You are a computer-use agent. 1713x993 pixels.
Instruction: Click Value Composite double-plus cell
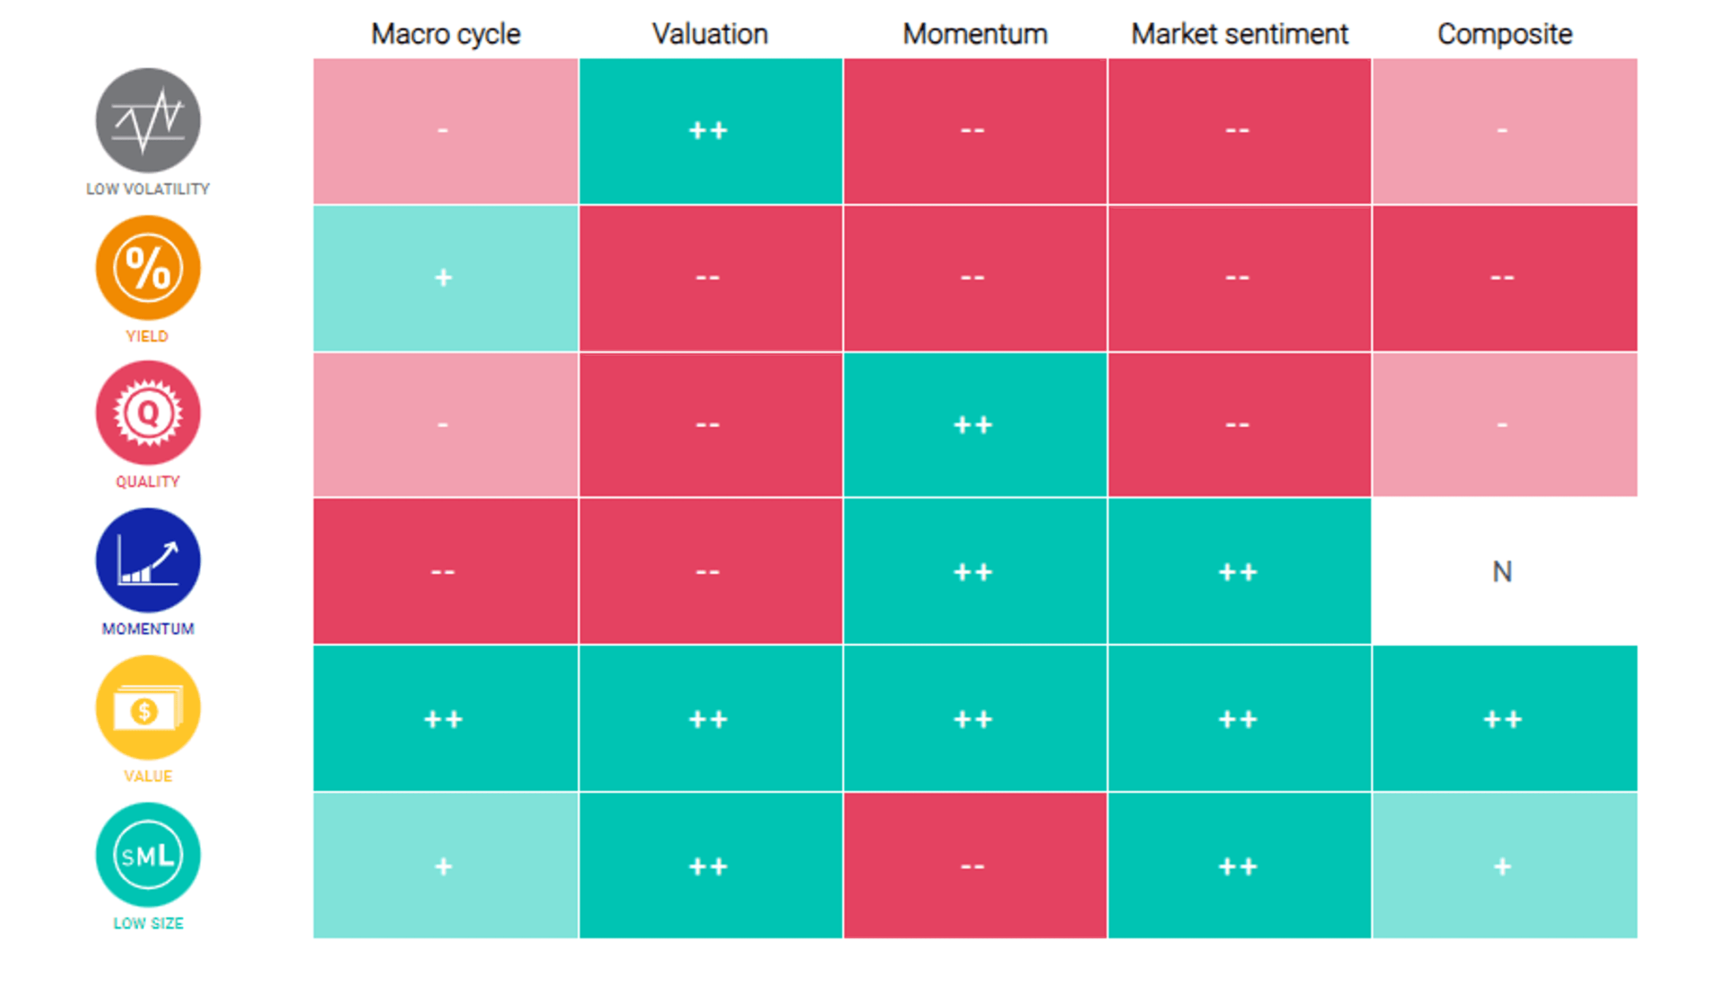[1504, 719]
